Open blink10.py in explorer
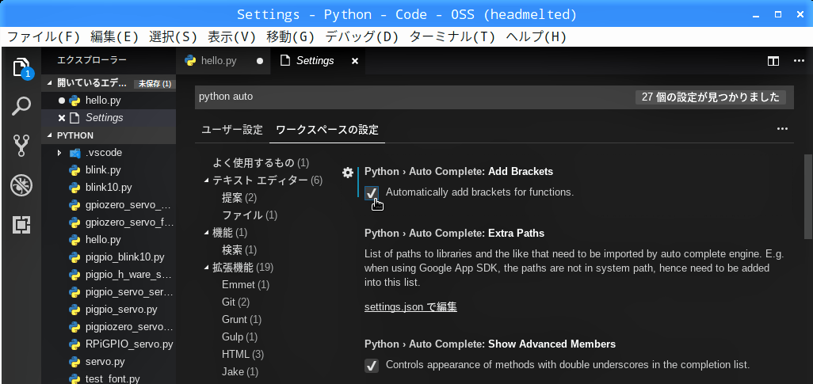813x384 pixels. point(109,188)
